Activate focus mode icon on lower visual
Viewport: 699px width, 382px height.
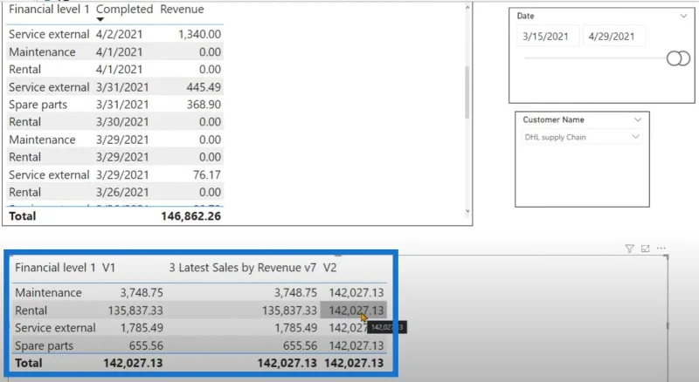[x=645, y=249]
